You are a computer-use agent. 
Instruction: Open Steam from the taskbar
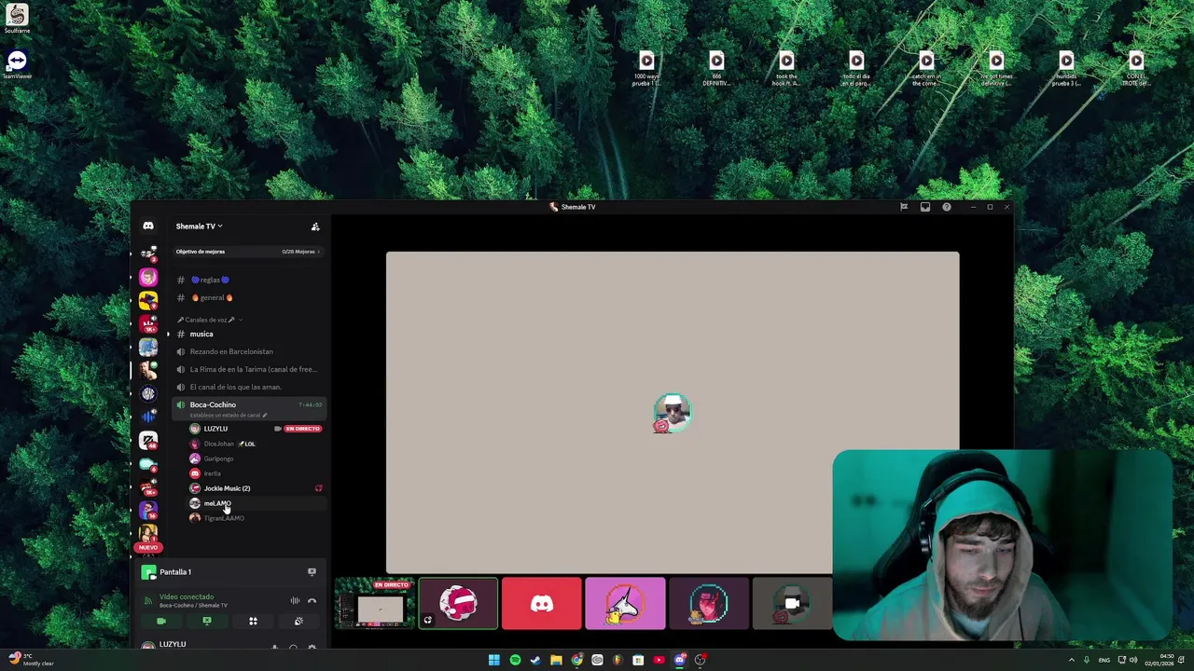click(535, 660)
